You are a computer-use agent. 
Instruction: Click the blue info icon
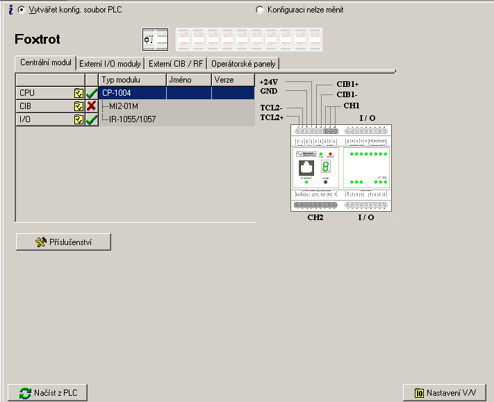(10, 10)
